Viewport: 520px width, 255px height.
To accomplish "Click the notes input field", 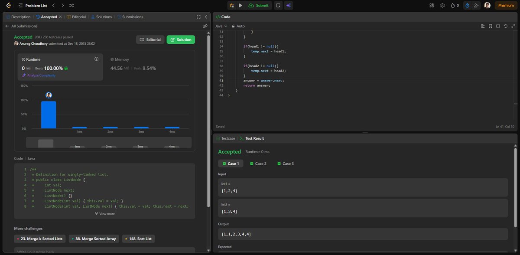I will point(105,251).
